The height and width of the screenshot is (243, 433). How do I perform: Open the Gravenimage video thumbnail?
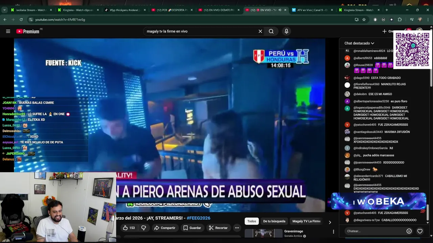click(264, 233)
